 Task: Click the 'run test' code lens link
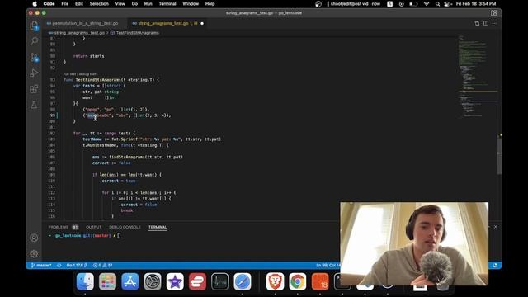(69, 74)
